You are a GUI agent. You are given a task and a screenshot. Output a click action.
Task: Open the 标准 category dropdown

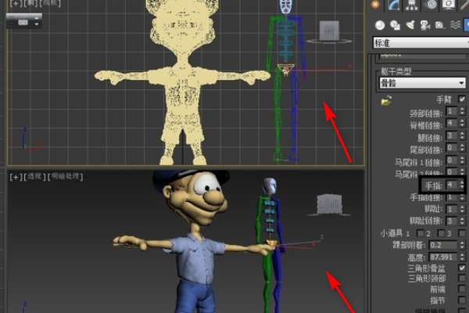coord(421,42)
